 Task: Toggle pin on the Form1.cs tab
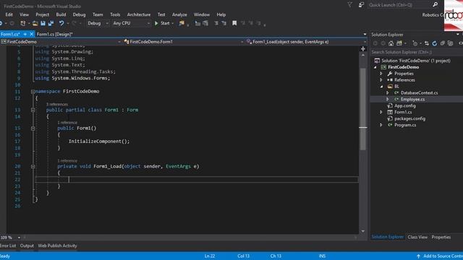(x=25, y=34)
